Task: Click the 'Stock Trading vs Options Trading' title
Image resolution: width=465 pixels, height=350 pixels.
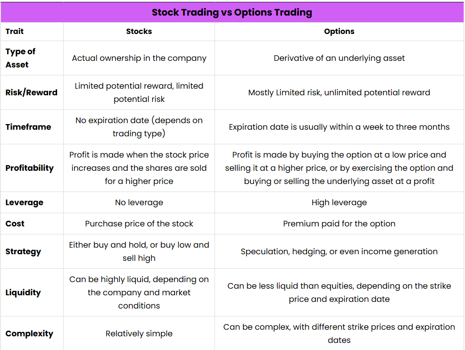Action: click(232, 12)
